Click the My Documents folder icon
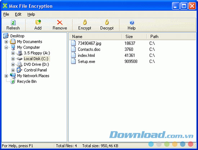Screen dimensions: 198x150 click(x=13, y=41)
